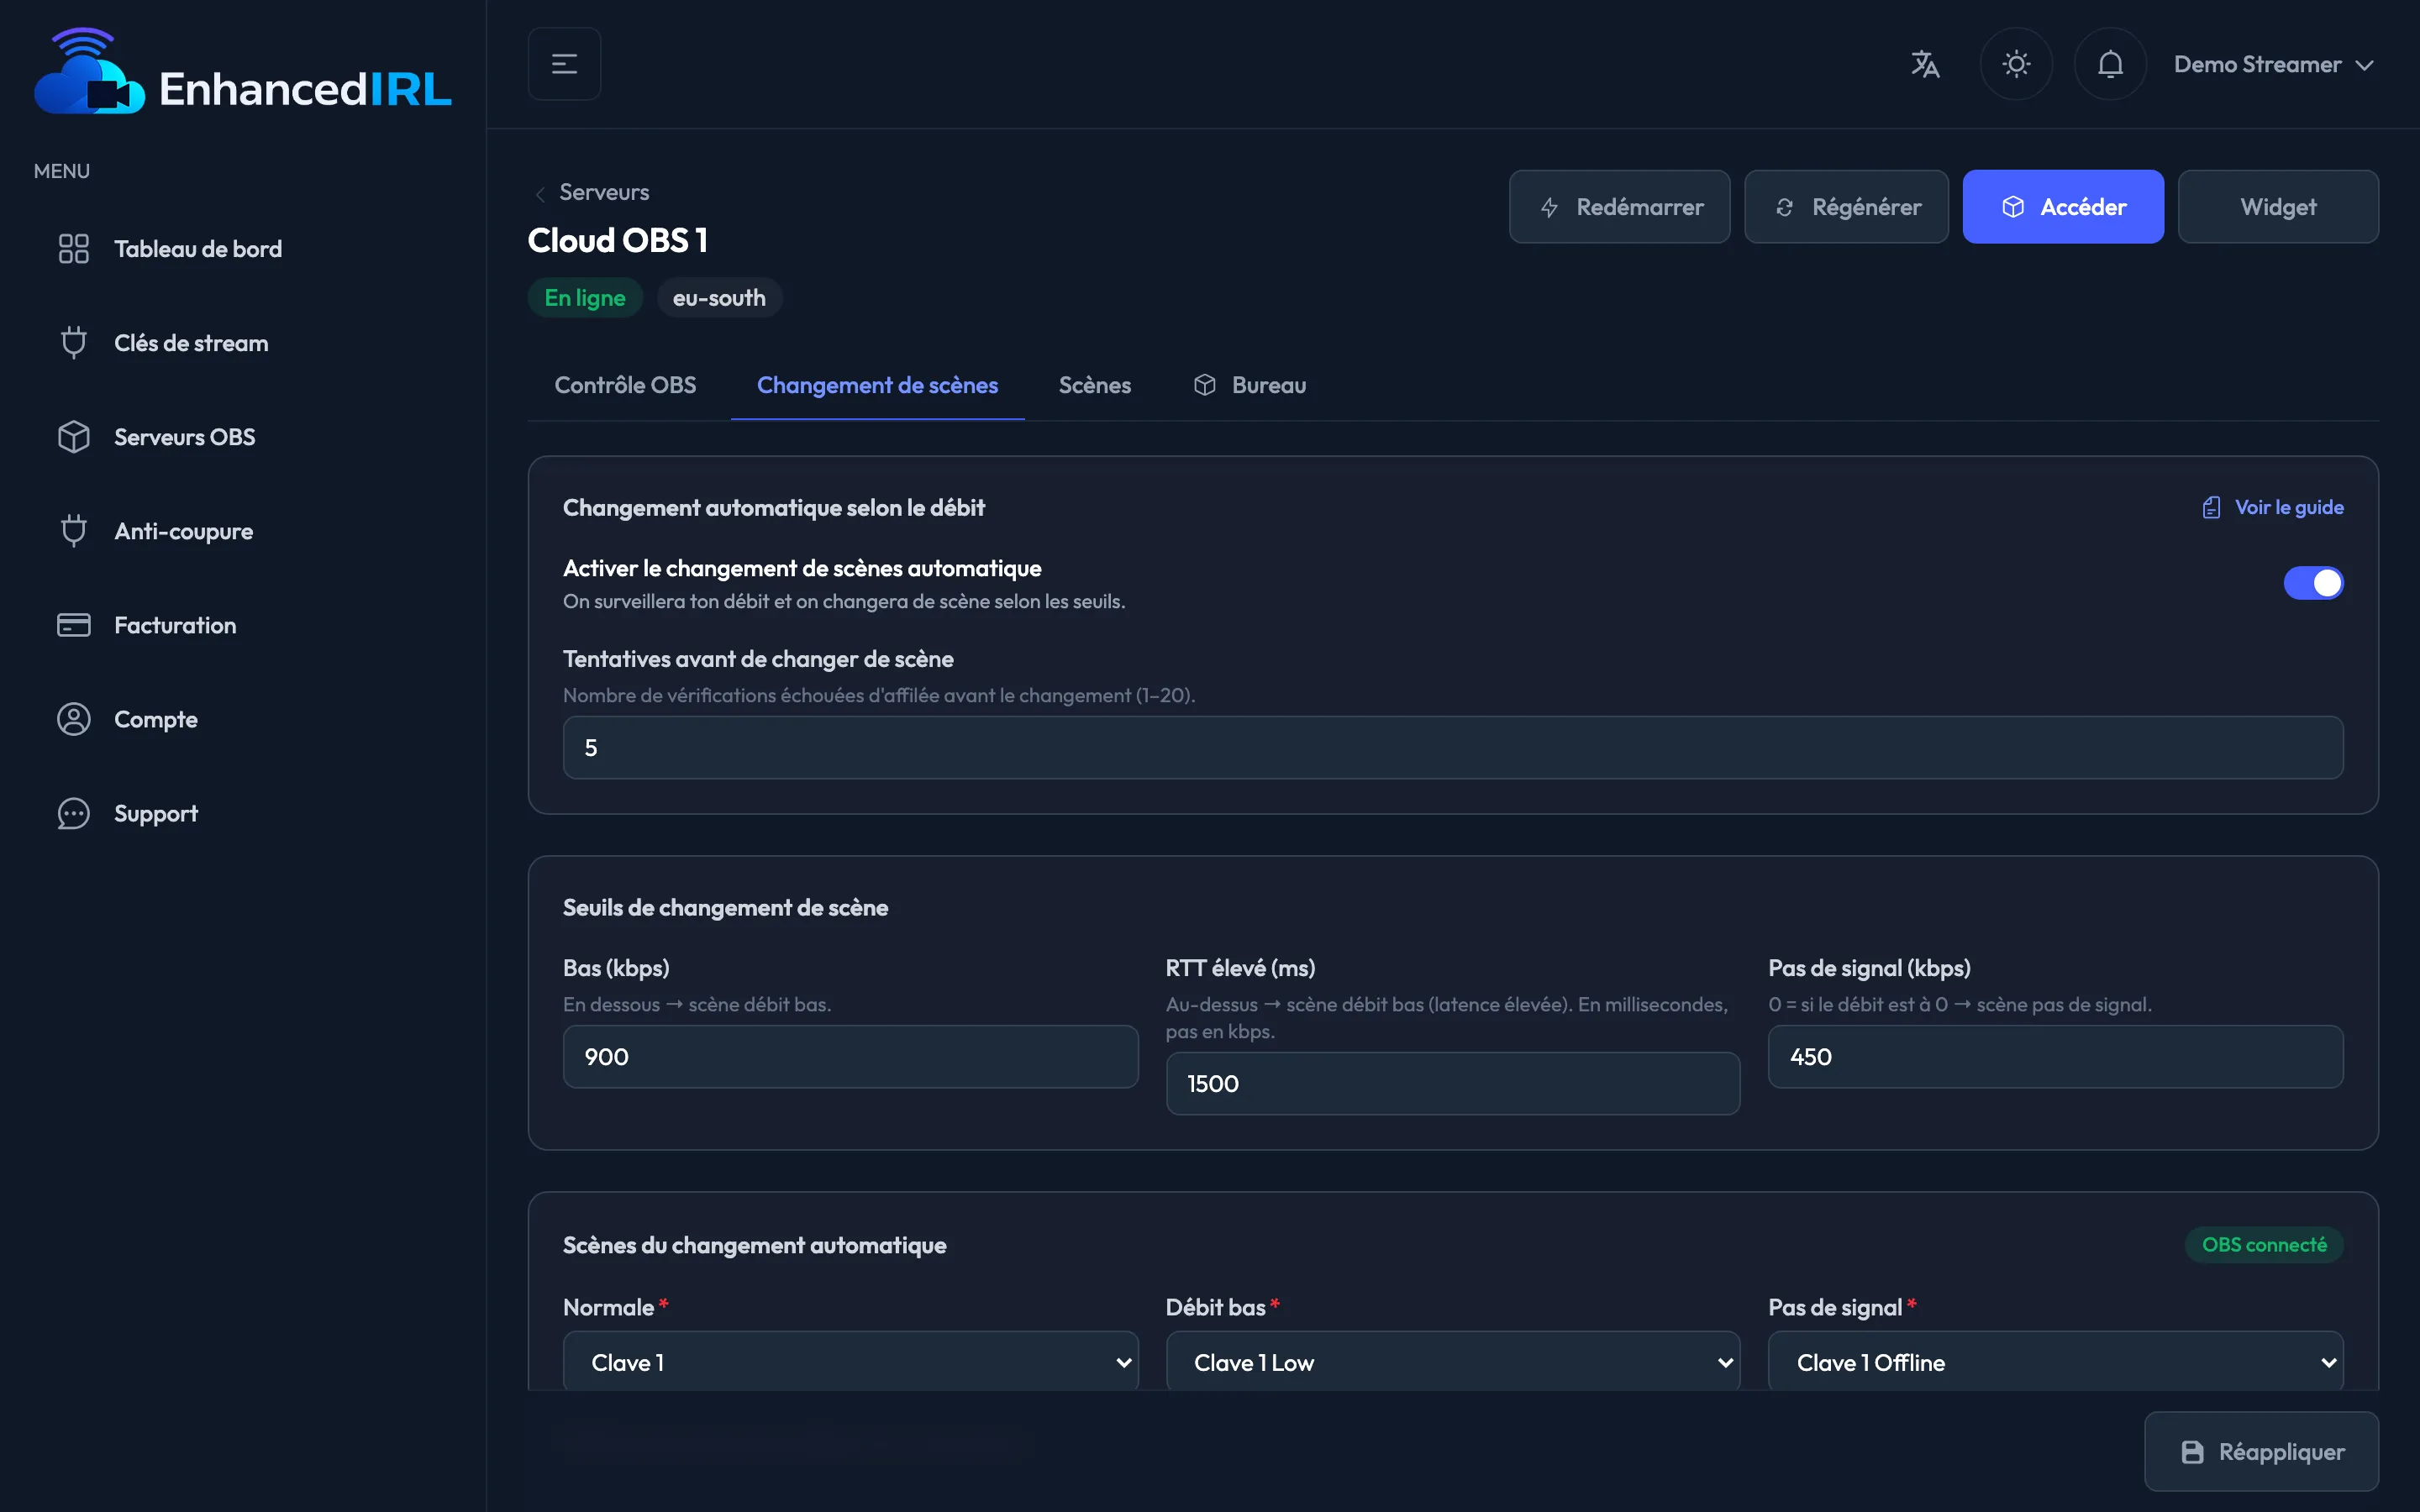Open the language translation icon

point(1925,64)
